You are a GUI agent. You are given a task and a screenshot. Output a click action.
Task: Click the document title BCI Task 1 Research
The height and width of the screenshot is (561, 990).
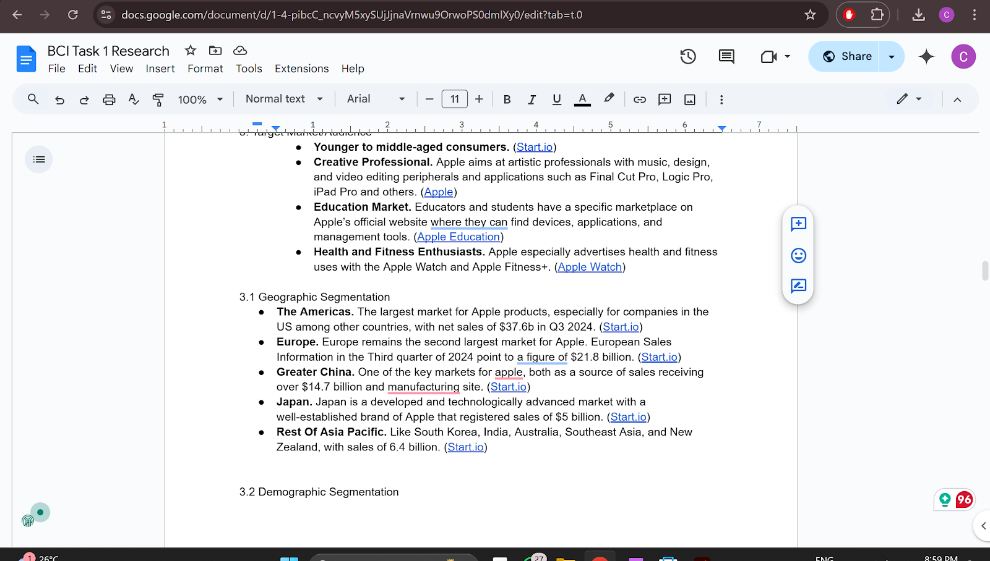[108, 51]
